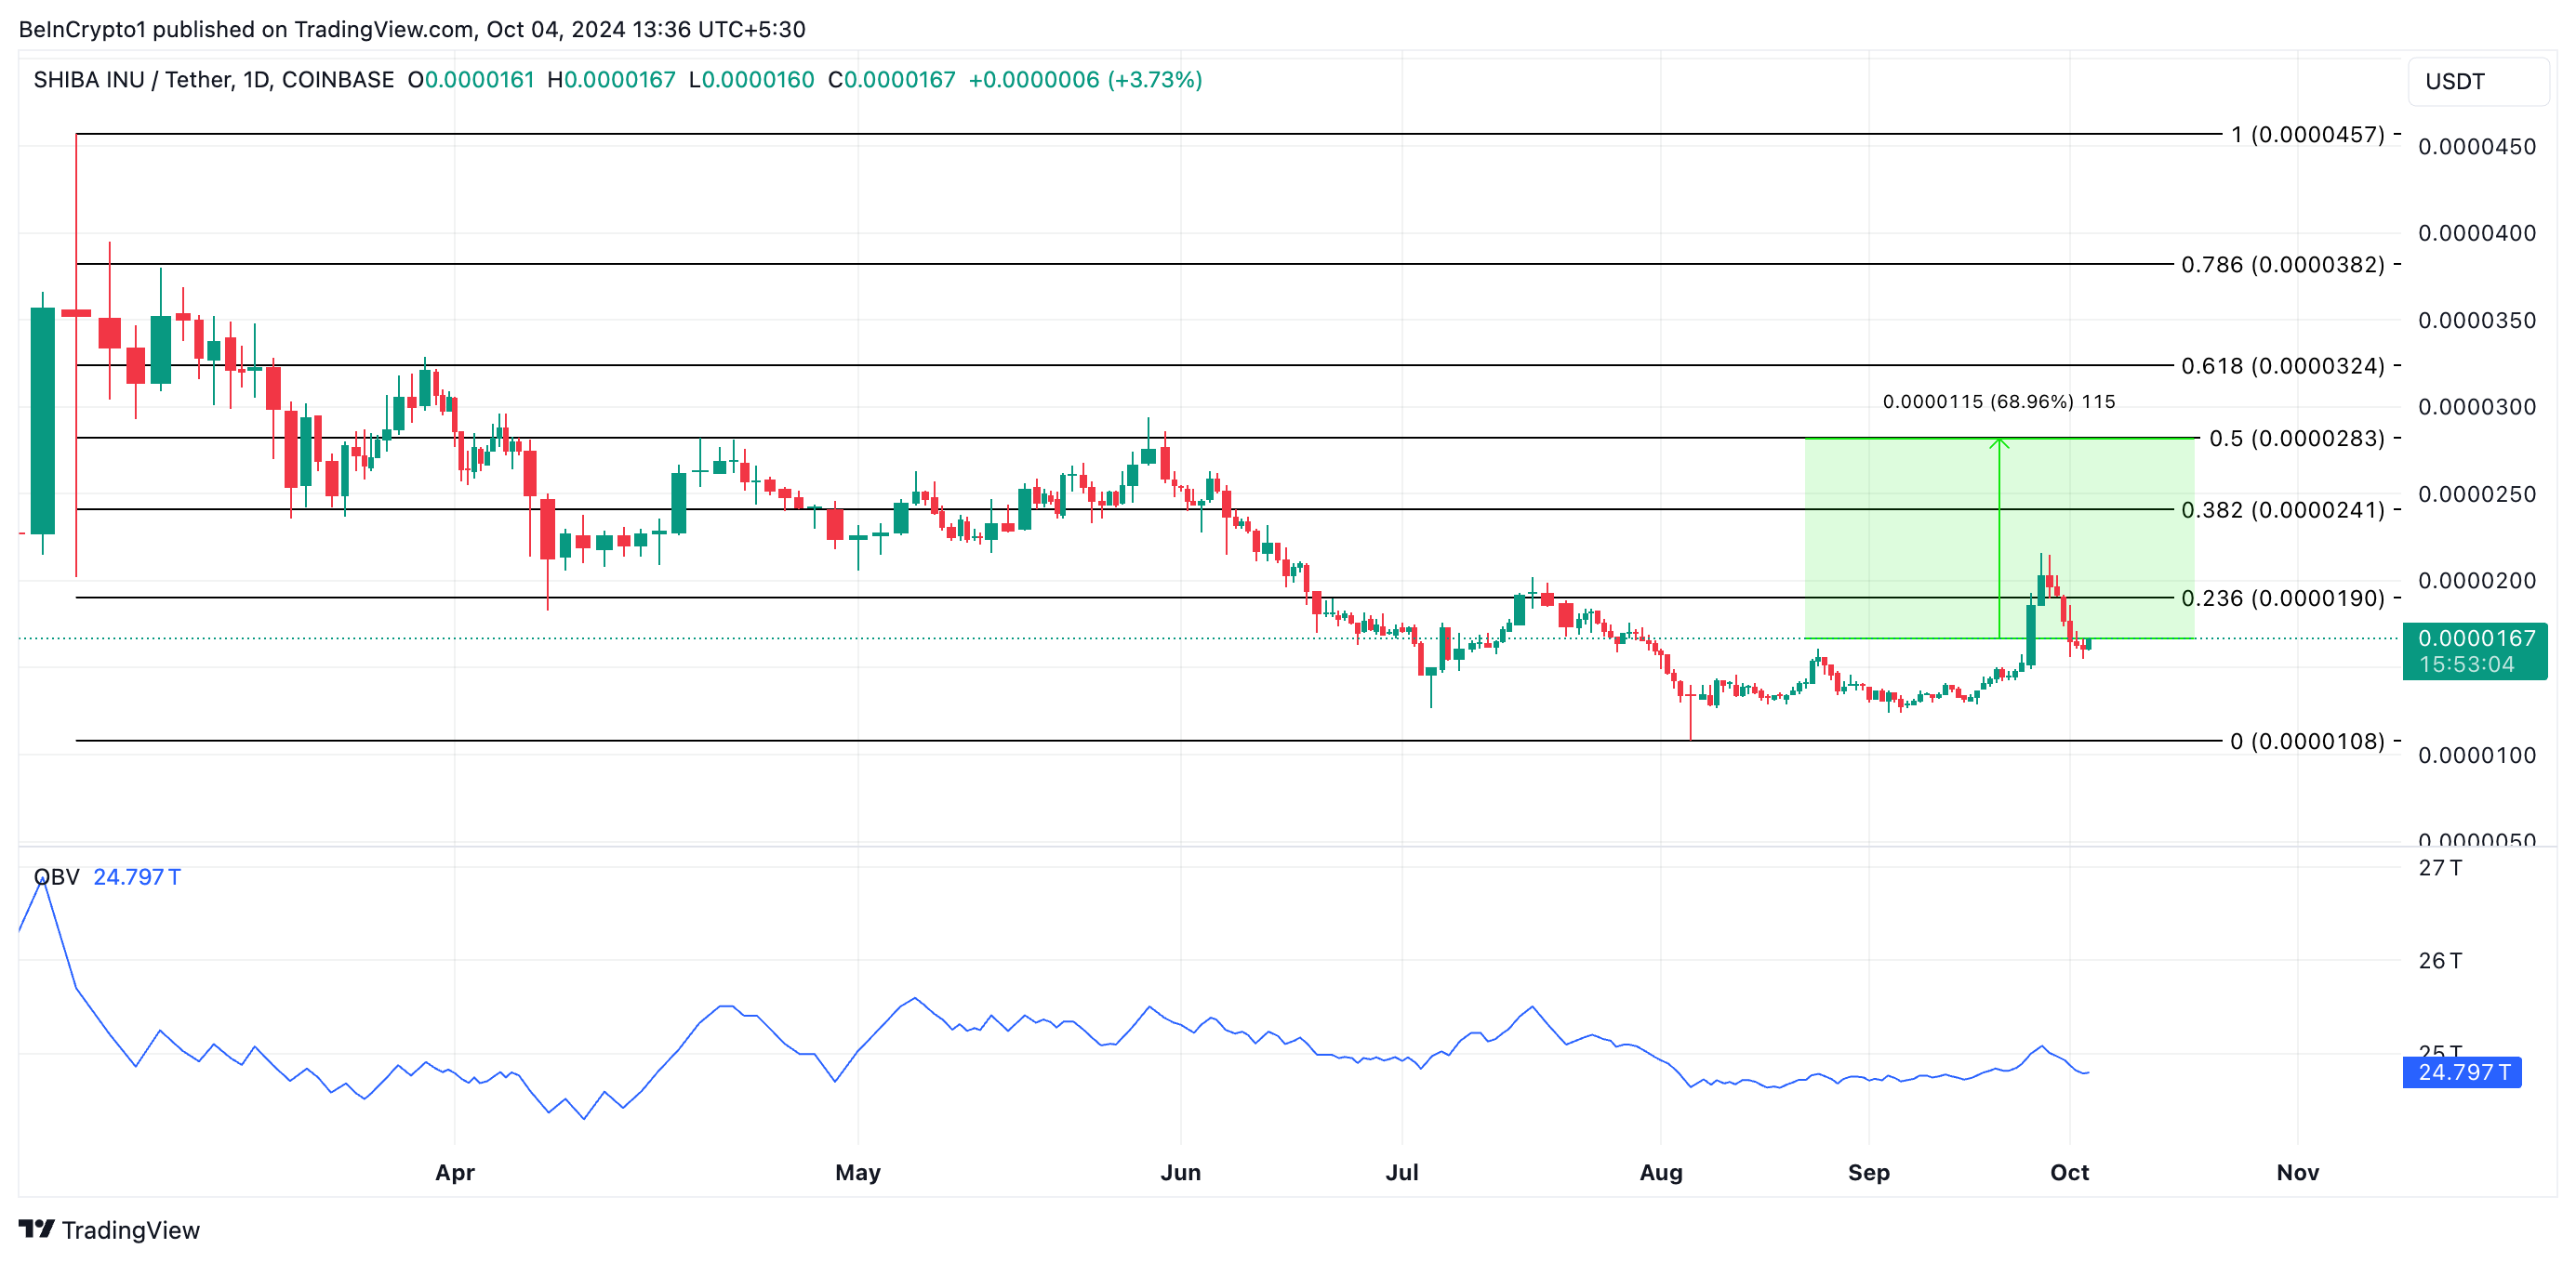Click the 0.618 (0.0000324) Fibonacci label
2576x1262 pixels.
2283,366
